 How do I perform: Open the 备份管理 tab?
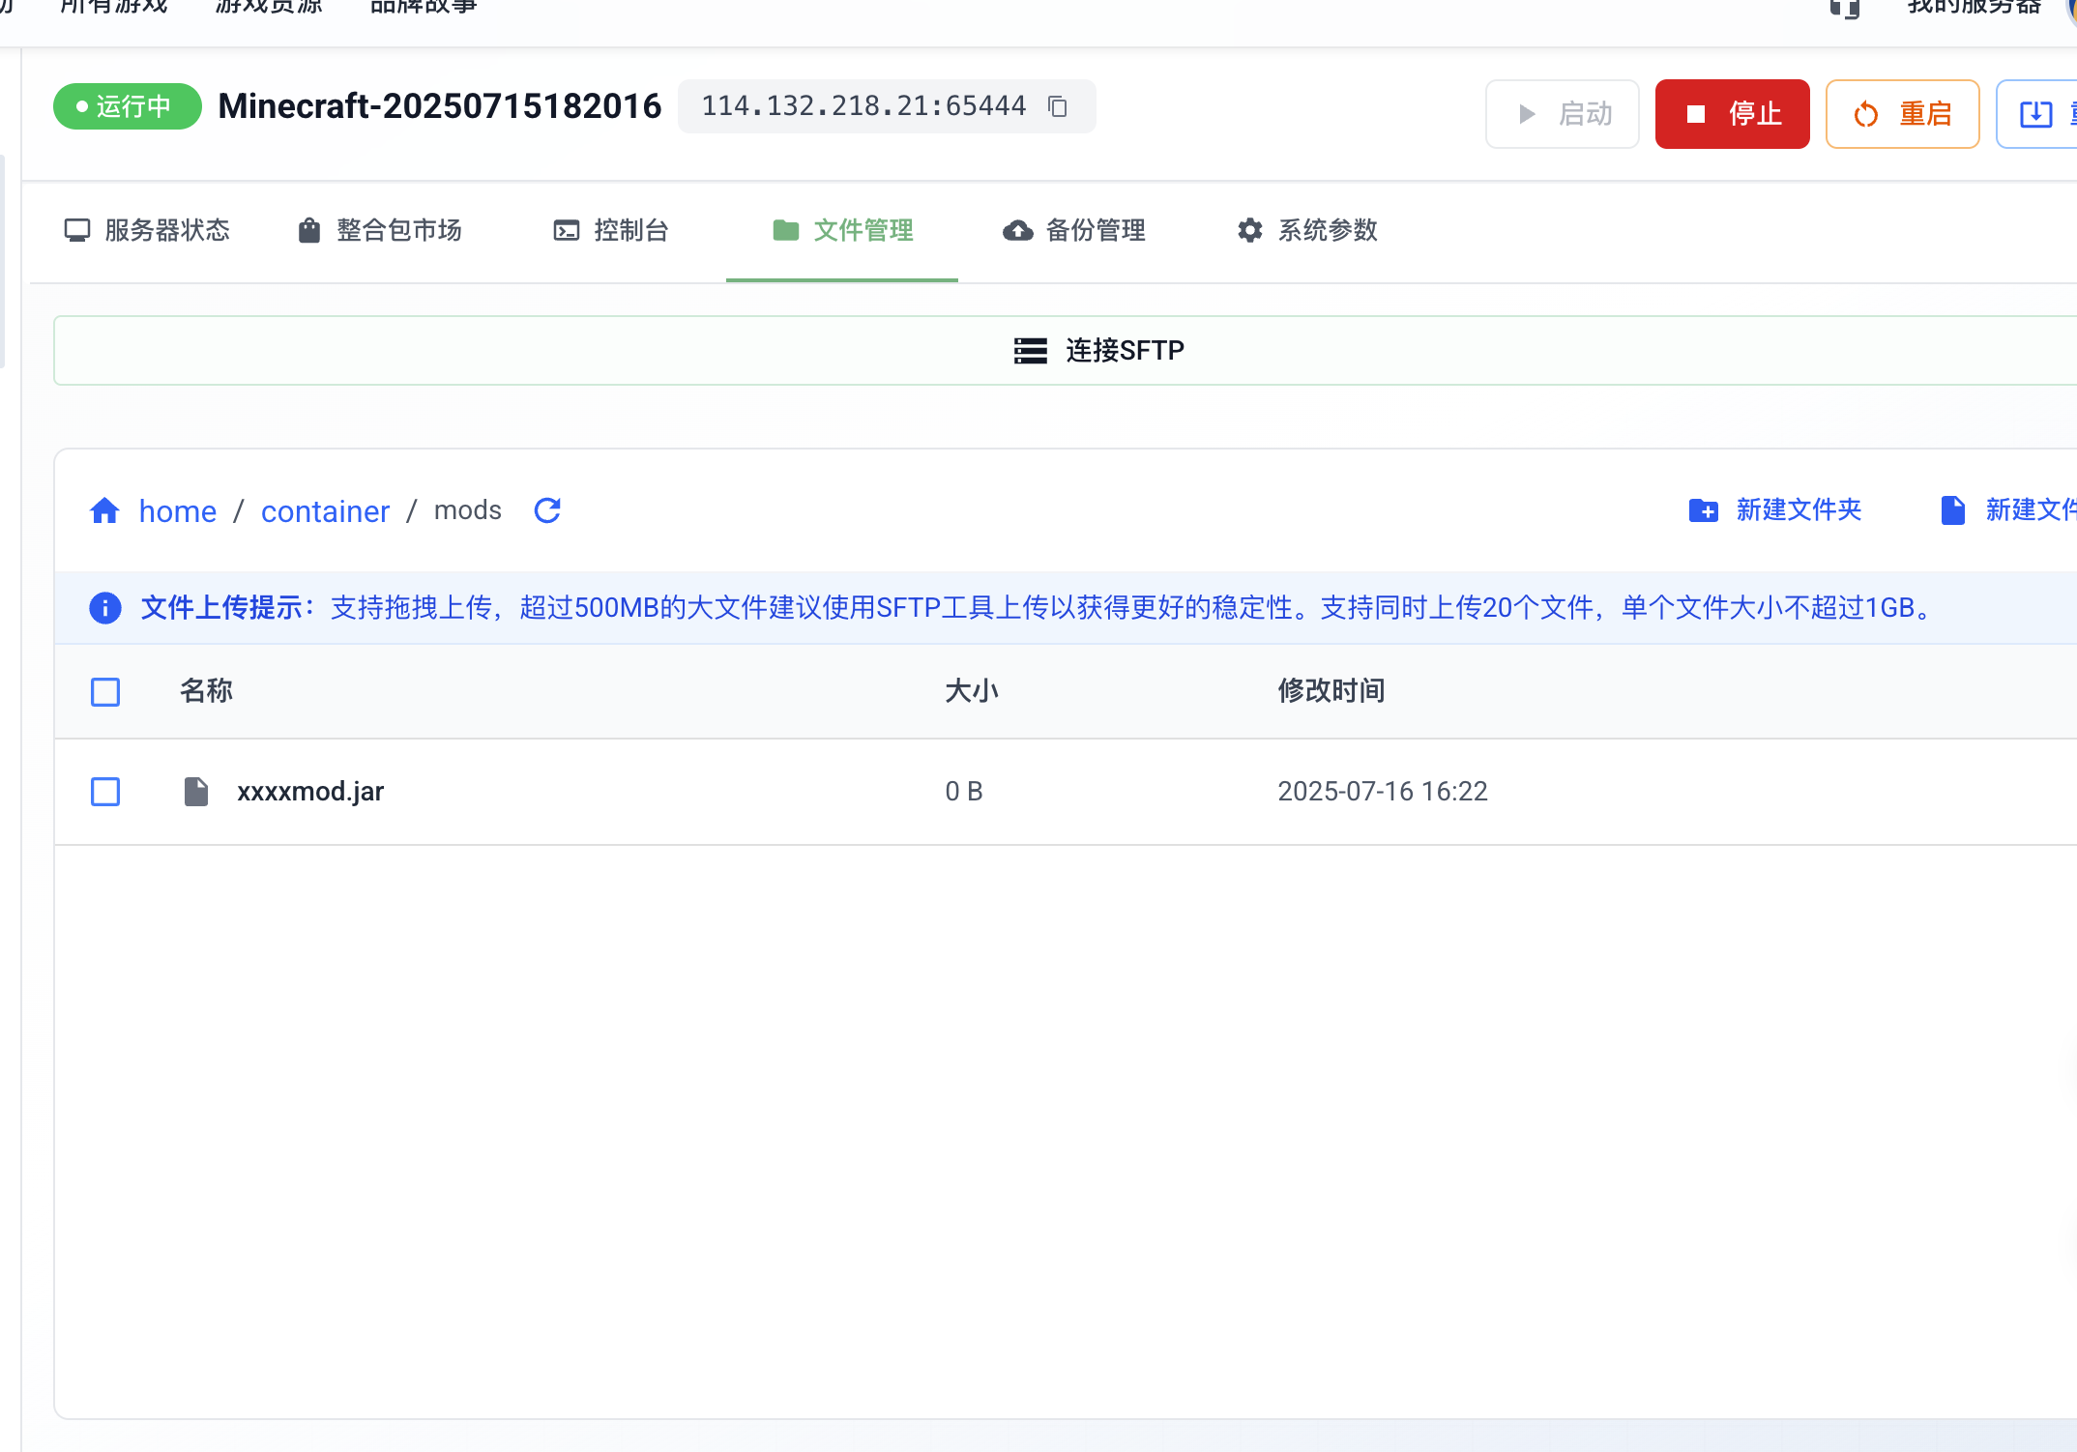pos(1074,230)
